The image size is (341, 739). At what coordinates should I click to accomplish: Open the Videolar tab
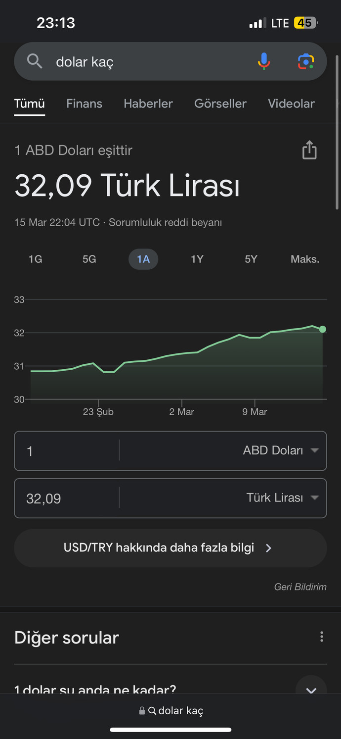291,103
